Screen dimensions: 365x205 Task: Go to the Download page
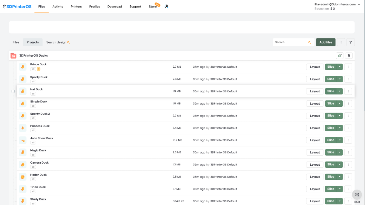coord(115,7)
